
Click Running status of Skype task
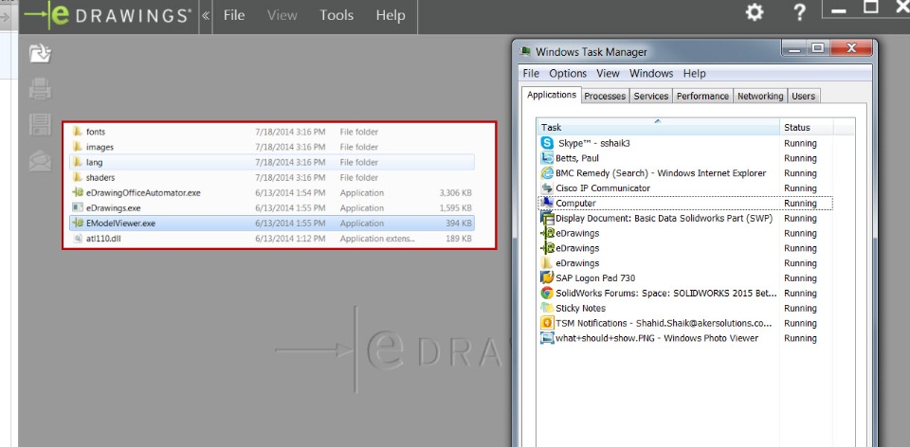pyautogui.click(x=800, y=143)
